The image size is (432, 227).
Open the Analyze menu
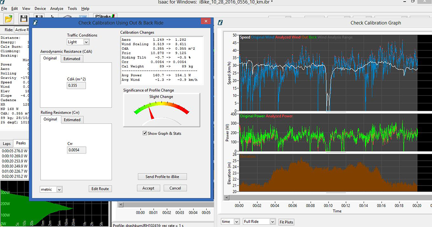tap(57, 8)
